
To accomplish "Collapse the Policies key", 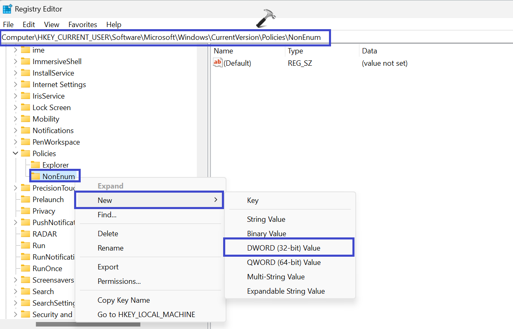I will (16, 154).
